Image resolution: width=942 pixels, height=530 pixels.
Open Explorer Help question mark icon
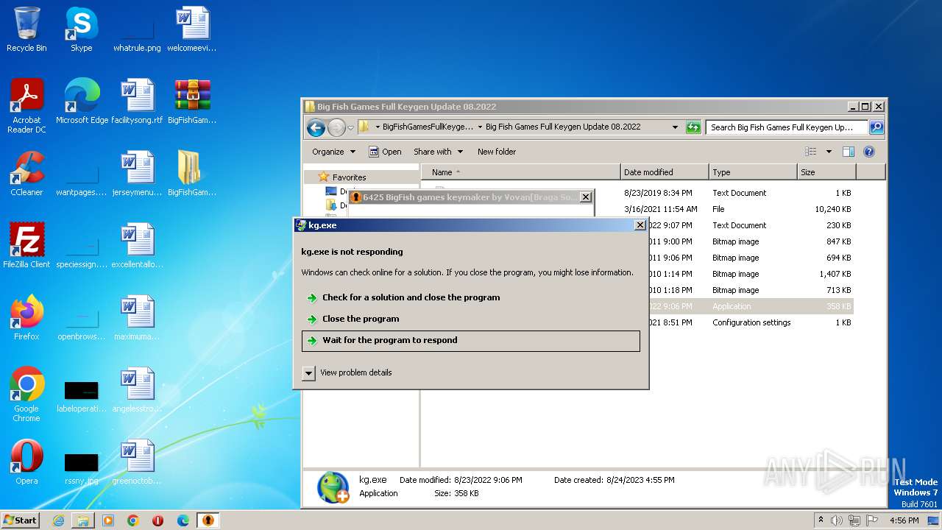868,152
